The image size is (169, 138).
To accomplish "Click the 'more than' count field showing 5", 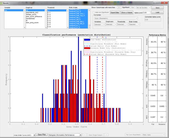I will tap(119, 8).
